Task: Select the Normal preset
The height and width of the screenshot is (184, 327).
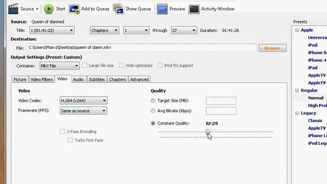Action: [x=316, y=98]
